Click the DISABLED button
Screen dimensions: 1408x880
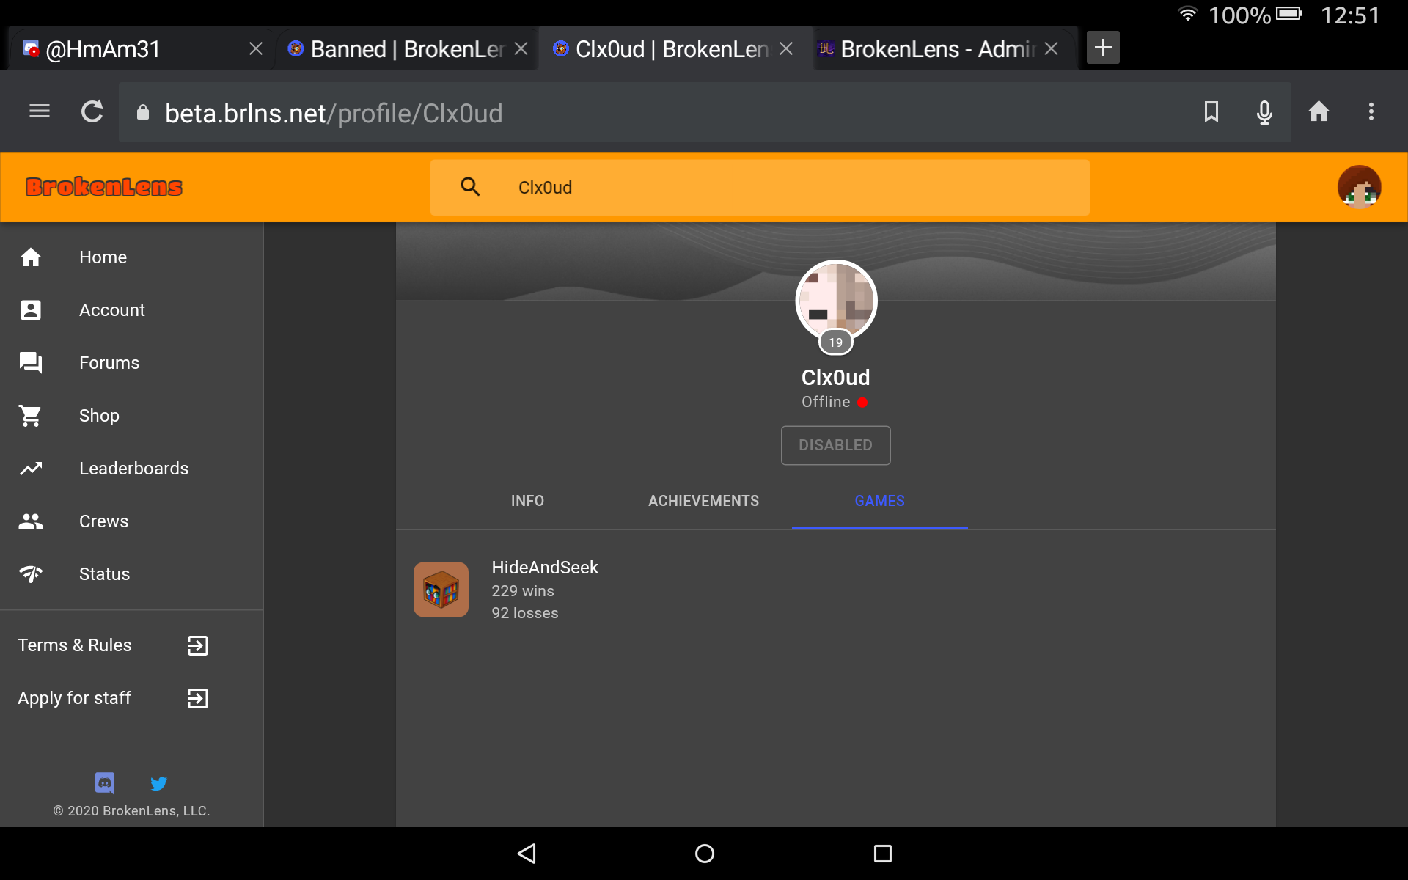pos(836,445)
